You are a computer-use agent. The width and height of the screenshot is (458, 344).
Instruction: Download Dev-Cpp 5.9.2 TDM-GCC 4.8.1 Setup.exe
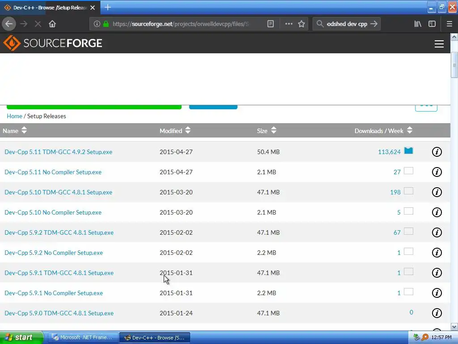59,232
